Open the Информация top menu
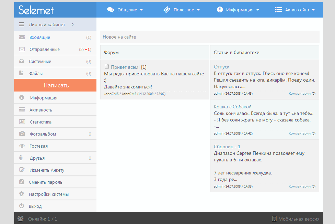335x224 pixels. [238, 10]
